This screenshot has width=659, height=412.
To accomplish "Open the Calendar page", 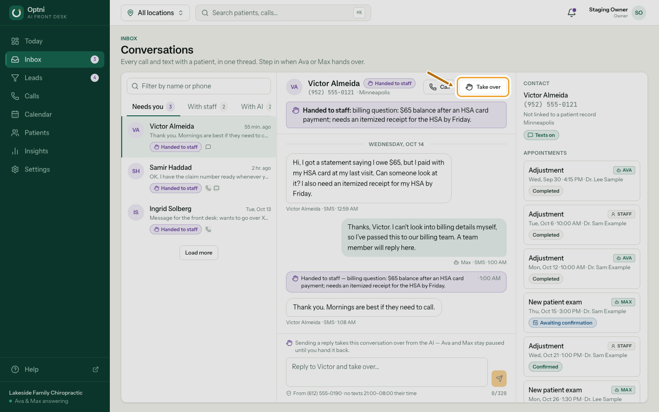I will point(55,114).
